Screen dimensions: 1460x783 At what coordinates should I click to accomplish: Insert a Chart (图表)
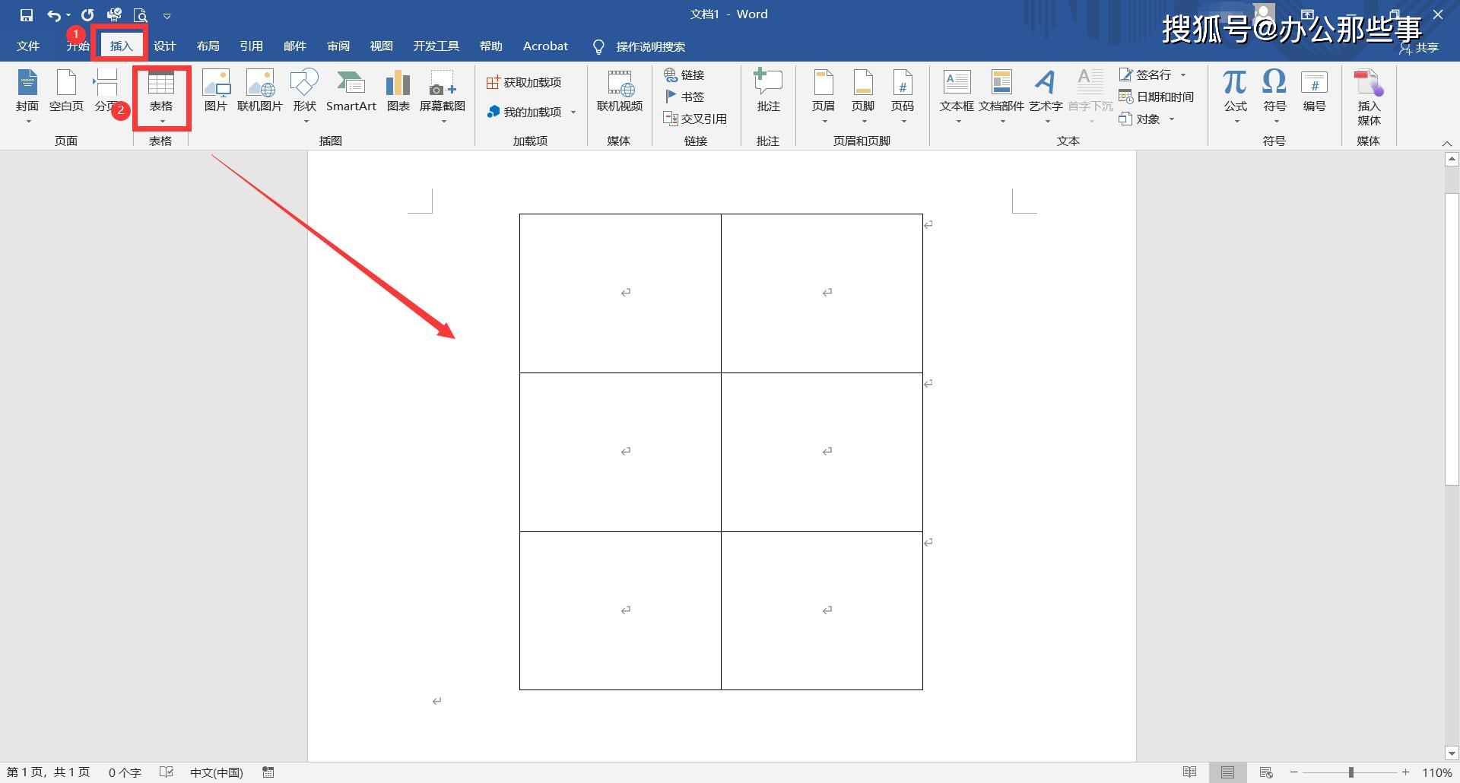[x=398, y=91]
